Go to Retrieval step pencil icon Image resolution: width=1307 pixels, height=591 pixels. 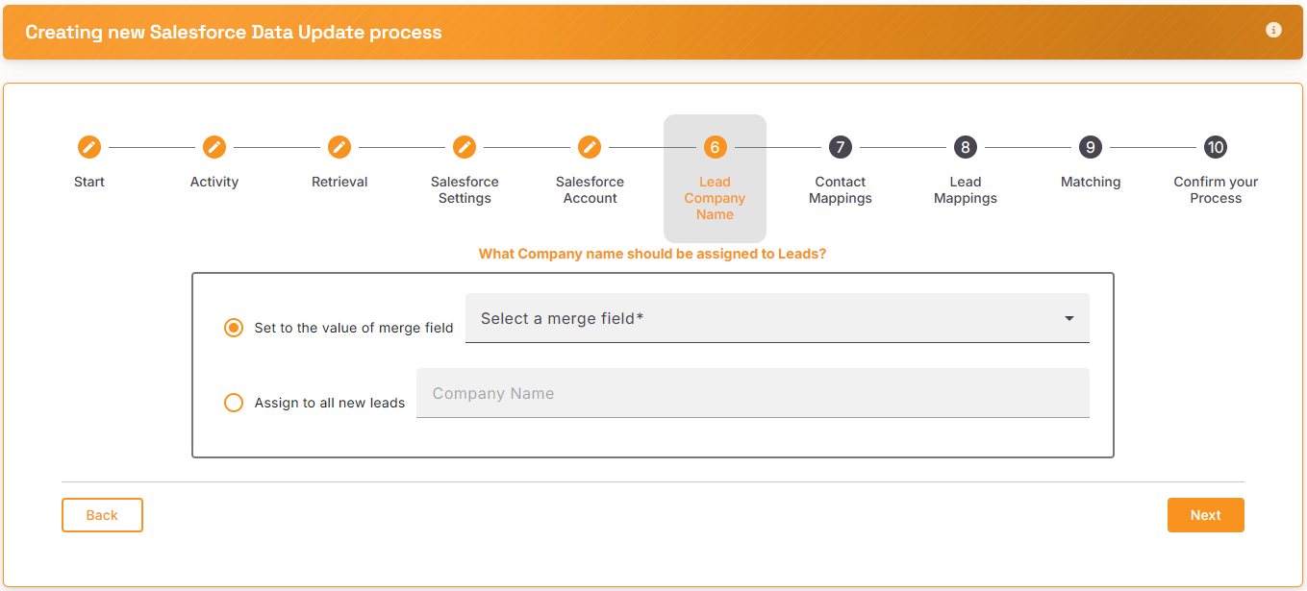click(339, 147)
